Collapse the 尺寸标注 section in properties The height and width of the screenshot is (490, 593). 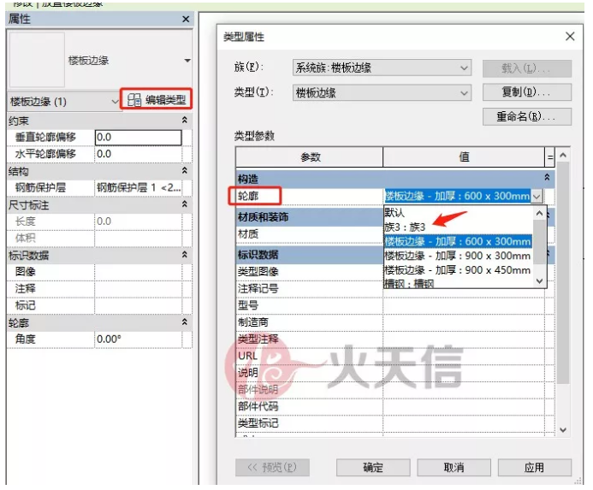(184, 204)
